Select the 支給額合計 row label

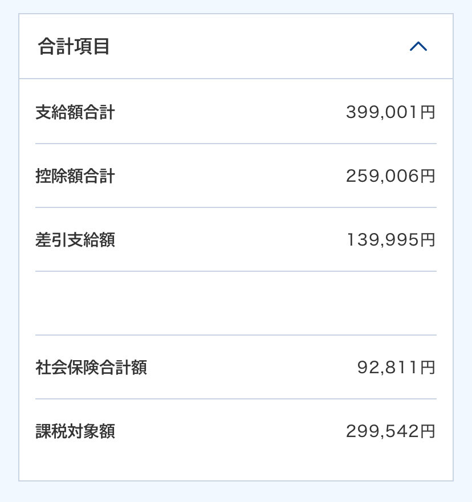click(x=75, y=112)
